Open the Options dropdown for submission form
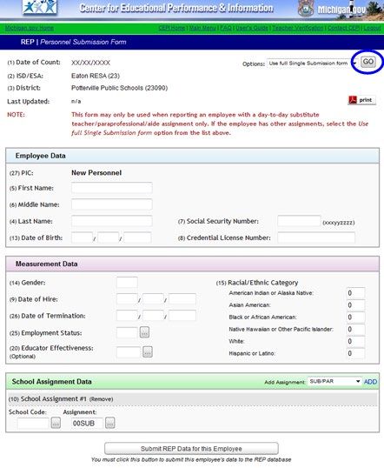The width and height of the screenshot is (384, 468). (x=312, y=64)
